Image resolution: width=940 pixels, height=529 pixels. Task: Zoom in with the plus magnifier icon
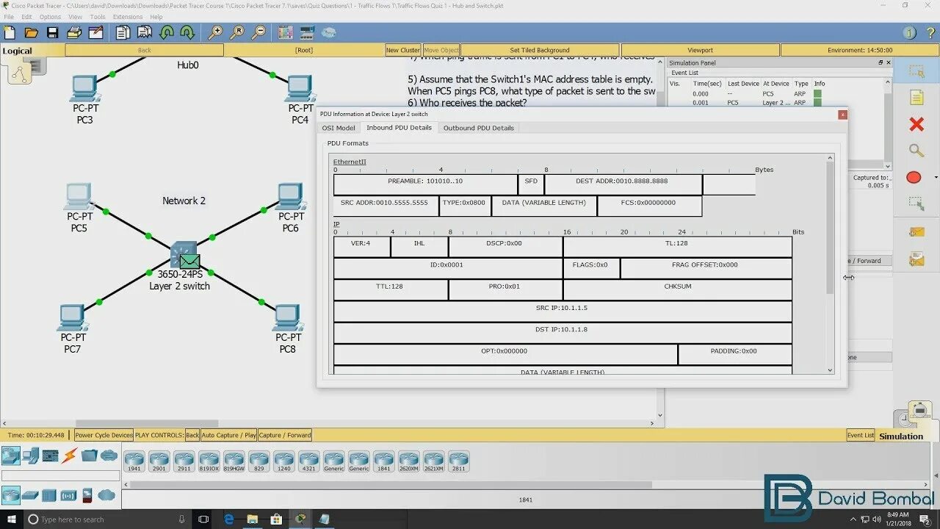click(x=215, y=32)
